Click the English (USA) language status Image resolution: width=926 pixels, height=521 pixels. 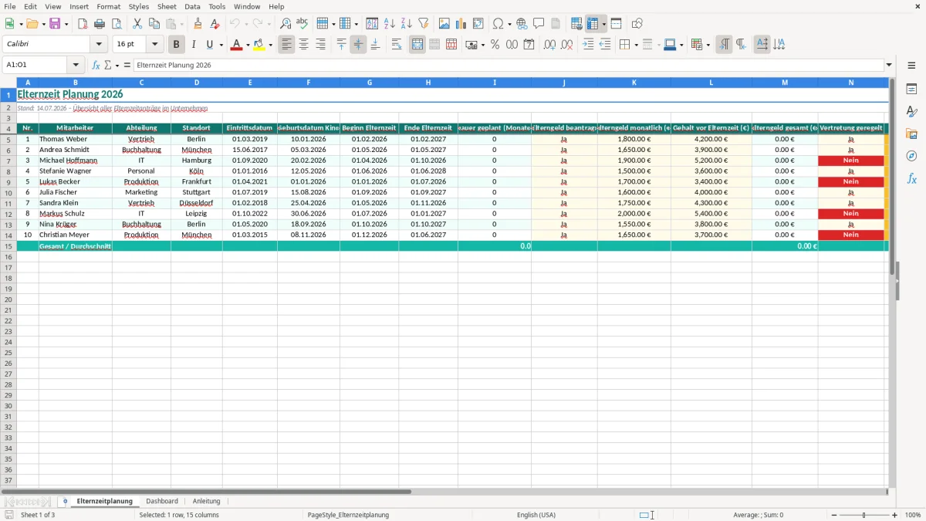(x=536, y=515)
